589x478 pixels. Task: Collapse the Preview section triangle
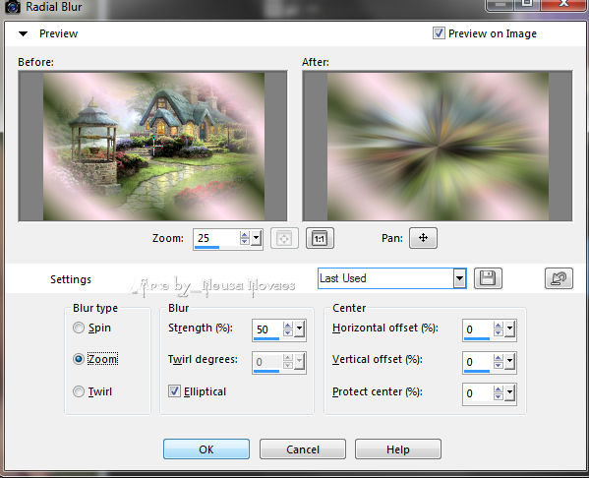(24, 33)
